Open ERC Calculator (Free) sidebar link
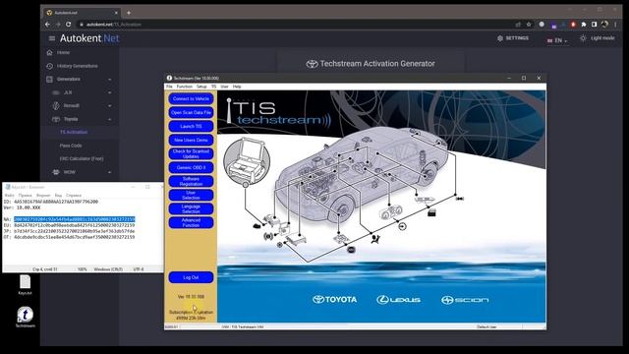Screen dimensions: 629x354 [82, 158]
